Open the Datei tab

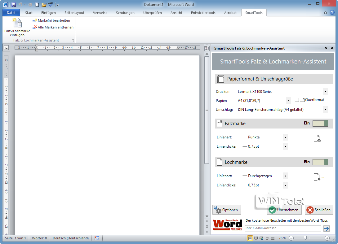11,13
